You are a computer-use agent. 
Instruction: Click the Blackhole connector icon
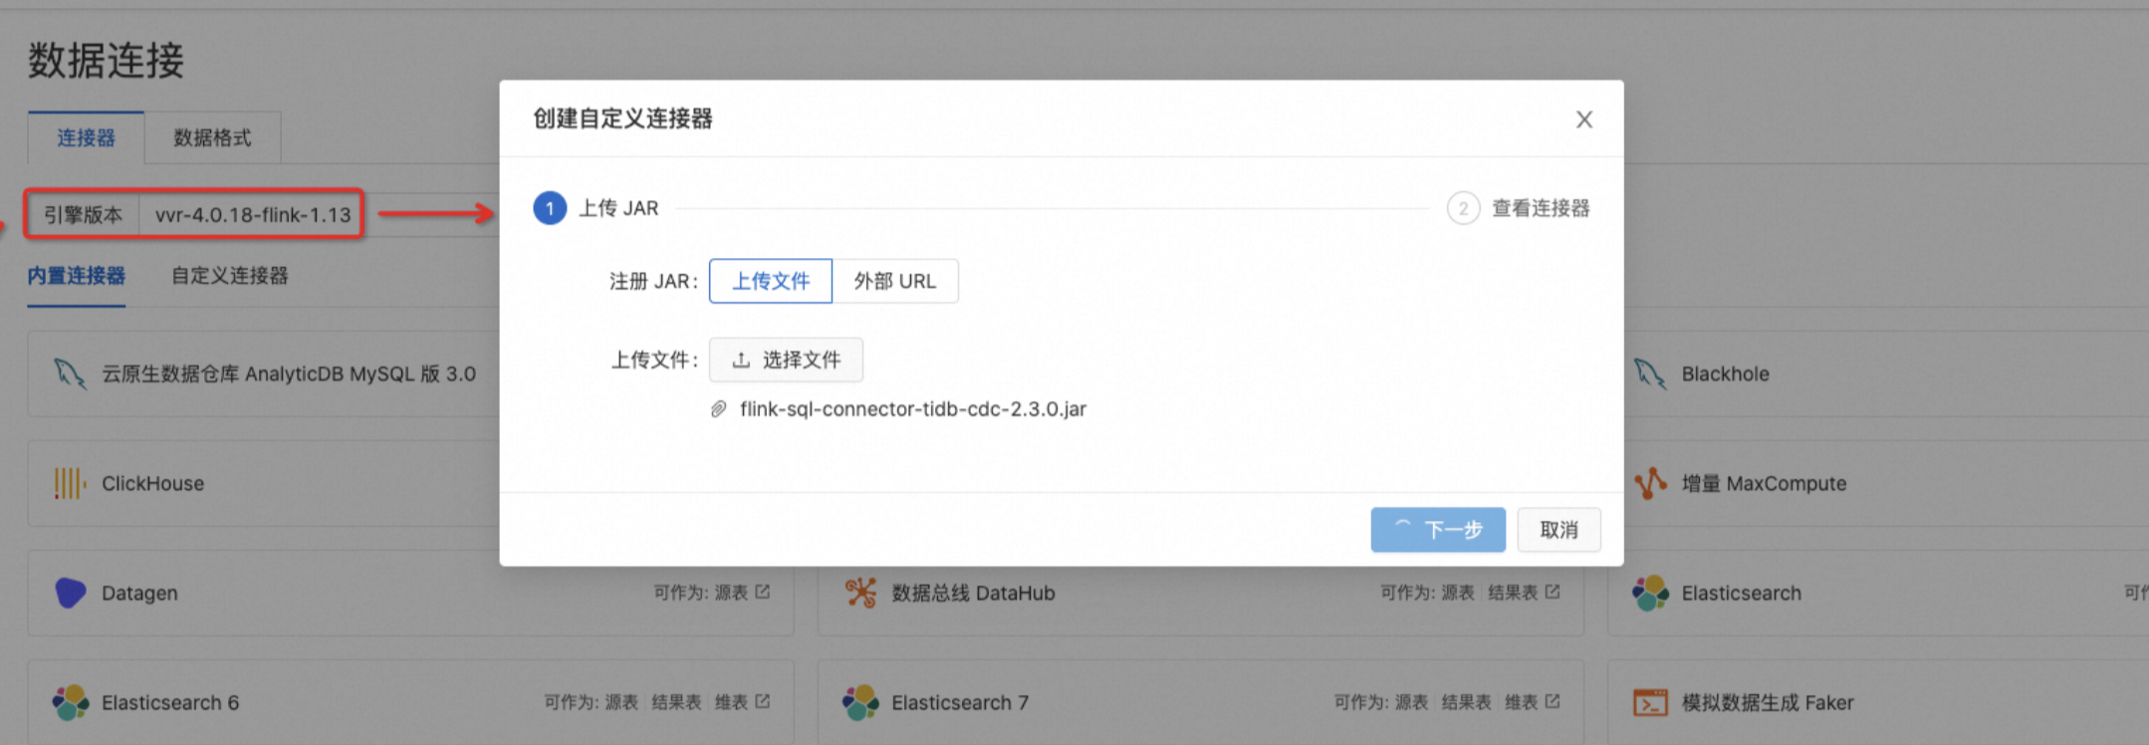coord(1650,373)
